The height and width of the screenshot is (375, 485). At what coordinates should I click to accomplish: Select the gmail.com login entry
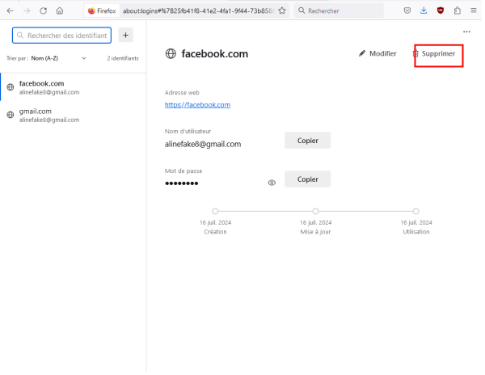74,115
